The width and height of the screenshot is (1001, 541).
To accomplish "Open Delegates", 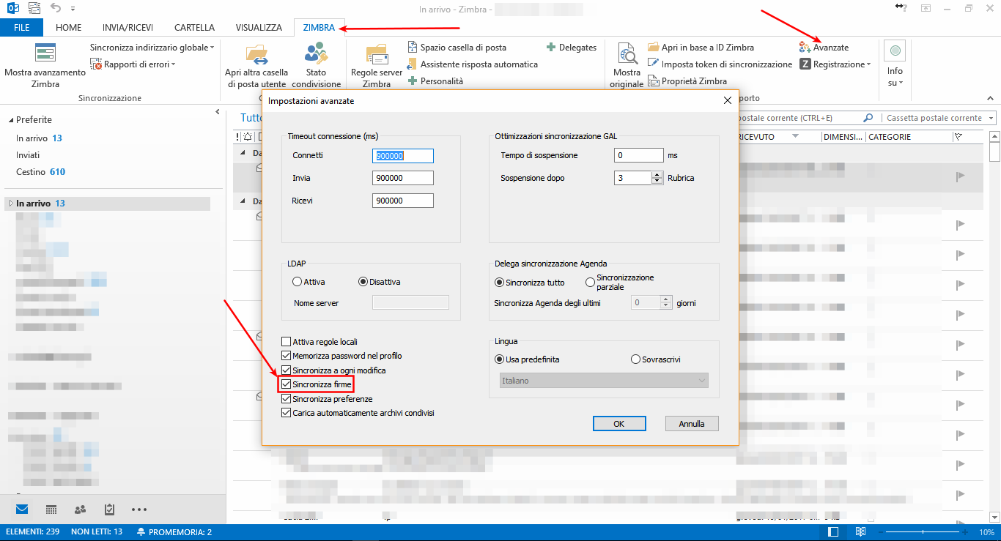I will point(572,48).
